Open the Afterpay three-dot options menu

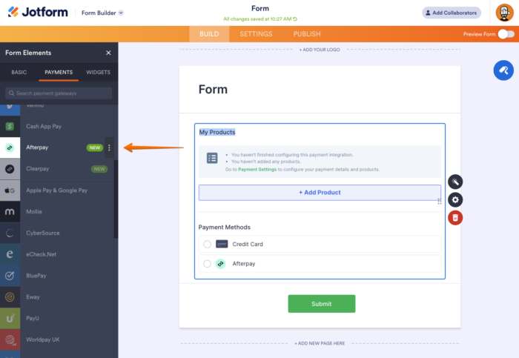coord(109,147)
